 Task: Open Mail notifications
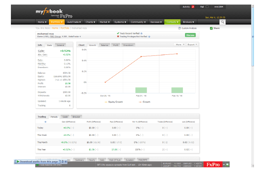pyautogui.click(x=204, y=7)
